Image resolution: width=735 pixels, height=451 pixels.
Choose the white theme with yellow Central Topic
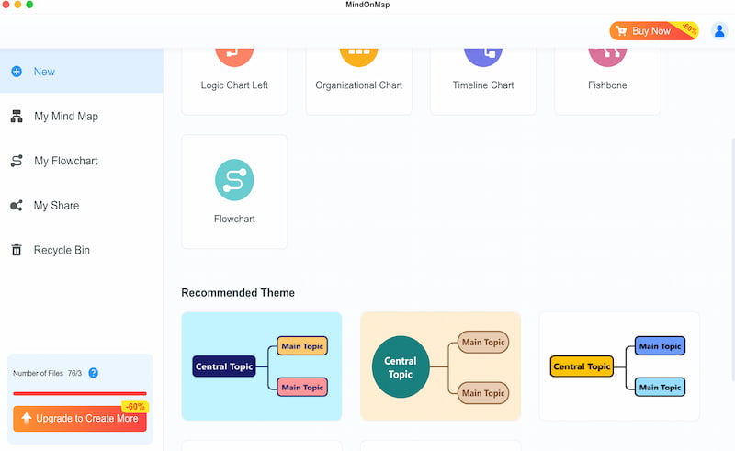click(x=619, y=366)
